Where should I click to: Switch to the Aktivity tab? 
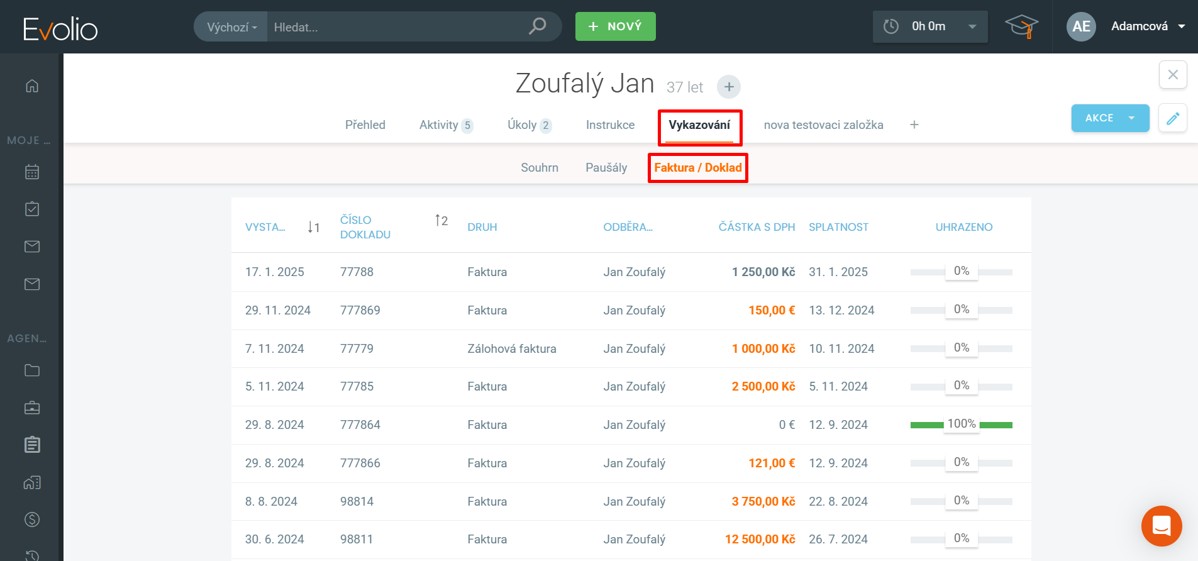[x=445, y=125]
